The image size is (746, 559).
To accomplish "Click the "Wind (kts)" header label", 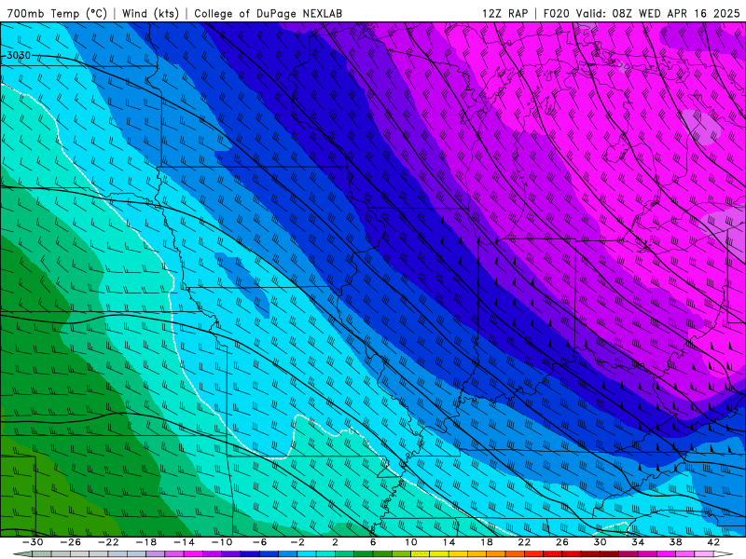I will [x=150, y=13].
